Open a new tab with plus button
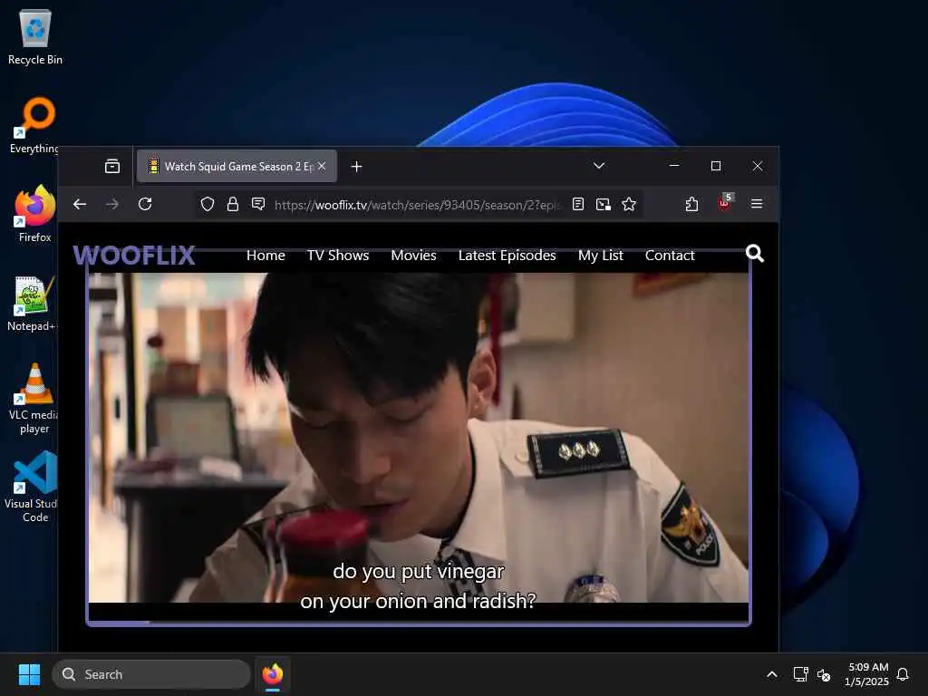The height and width of the screenshot is (696, 928). point(356,167)
